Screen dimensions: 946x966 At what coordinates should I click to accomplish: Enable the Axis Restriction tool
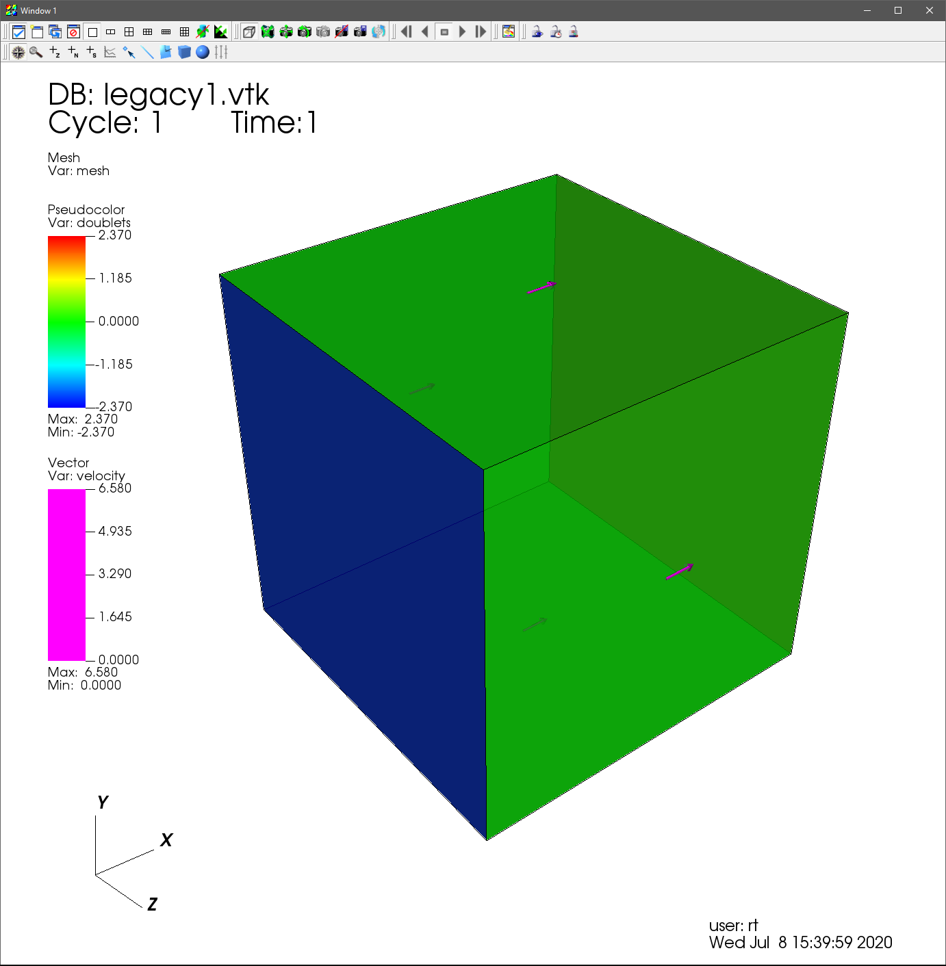[x=220, y=52]
